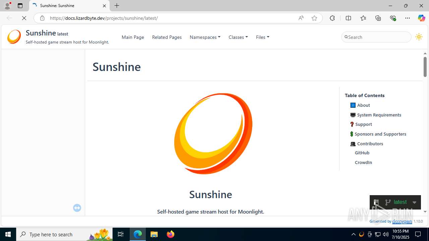429x241 pixels.
Task: Open Read Aloud in address bar
Action: tap(301, 18)
